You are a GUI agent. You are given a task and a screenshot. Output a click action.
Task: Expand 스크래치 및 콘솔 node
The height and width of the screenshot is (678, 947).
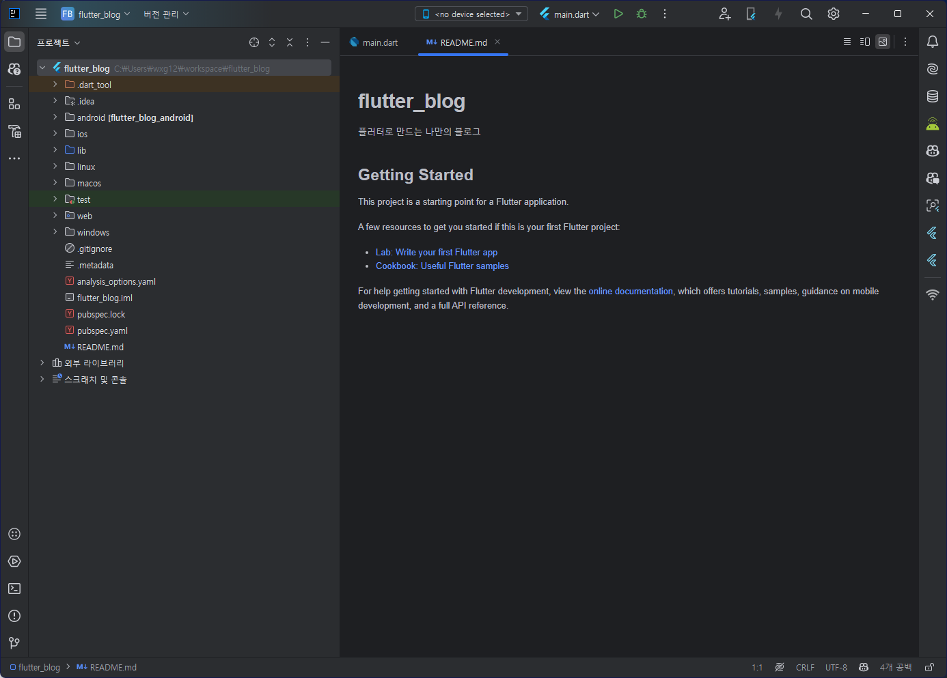pos(42,379)
